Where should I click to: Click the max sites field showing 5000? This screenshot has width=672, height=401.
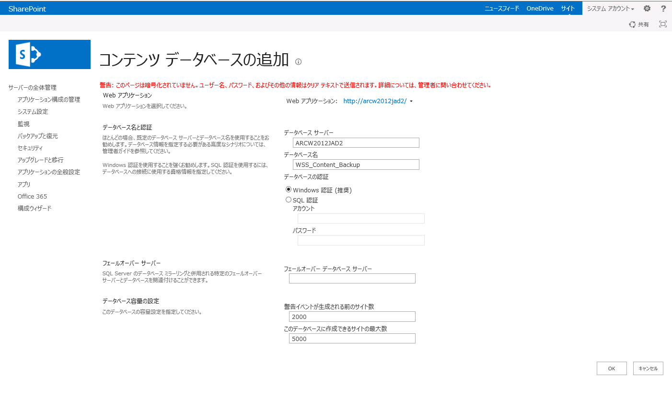point(352,339)
